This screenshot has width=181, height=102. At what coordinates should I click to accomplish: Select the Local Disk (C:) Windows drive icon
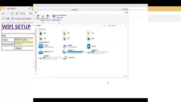click(x=65, y=52)
